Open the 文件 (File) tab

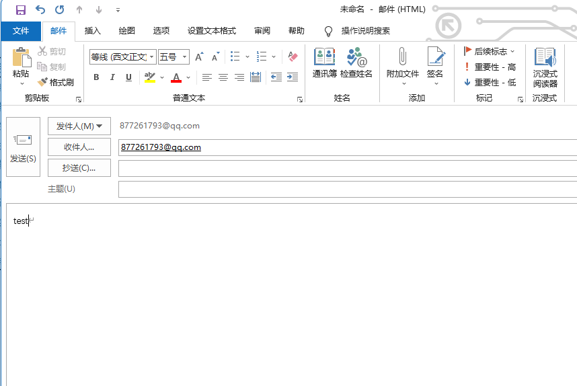click(21, 31)
